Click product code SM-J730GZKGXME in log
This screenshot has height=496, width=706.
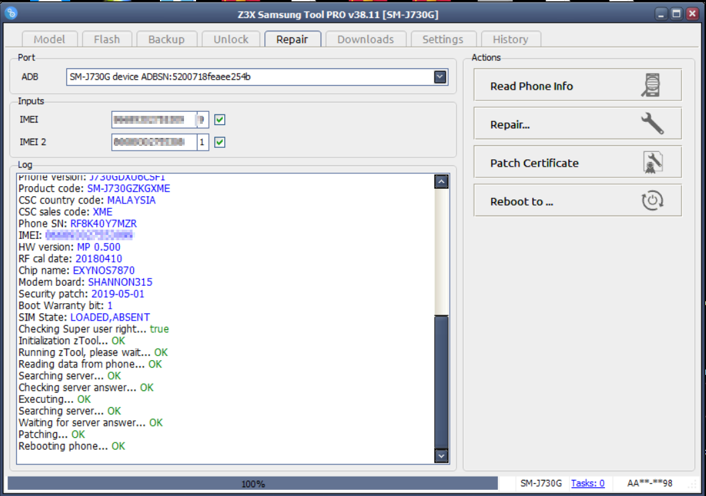128,188
